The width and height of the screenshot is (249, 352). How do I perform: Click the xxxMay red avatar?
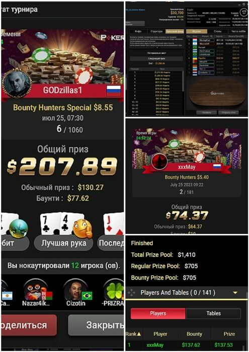click(159, 161)
